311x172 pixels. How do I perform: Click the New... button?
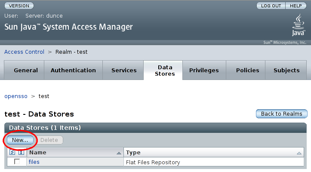pos(20,140)
